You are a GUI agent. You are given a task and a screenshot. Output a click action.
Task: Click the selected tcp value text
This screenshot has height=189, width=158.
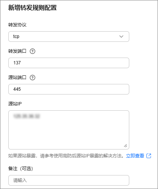16,37
